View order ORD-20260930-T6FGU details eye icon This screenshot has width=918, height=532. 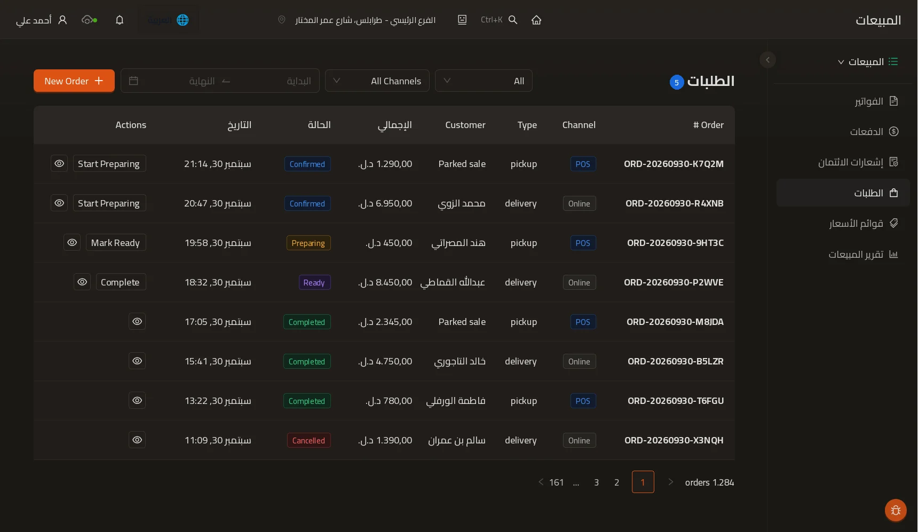[137, 400]
